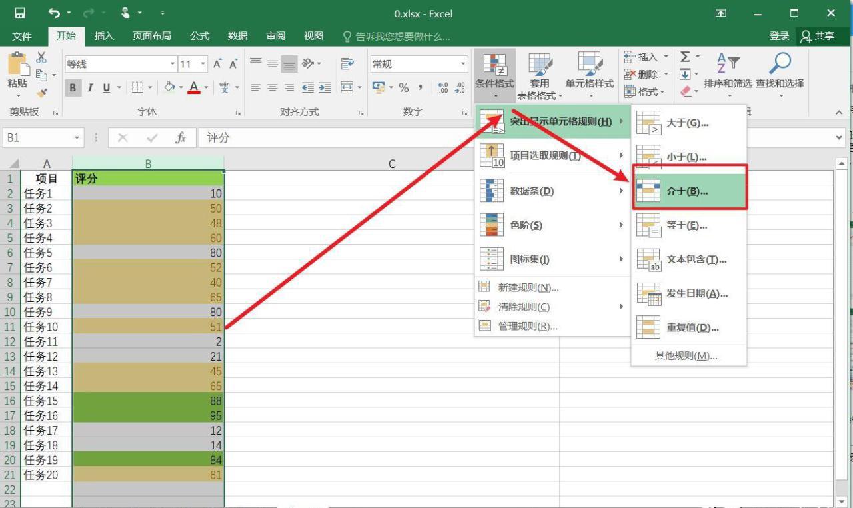853x508 pixels.
Task: Click the increase indent icon
Action: [x=325, y=87]
